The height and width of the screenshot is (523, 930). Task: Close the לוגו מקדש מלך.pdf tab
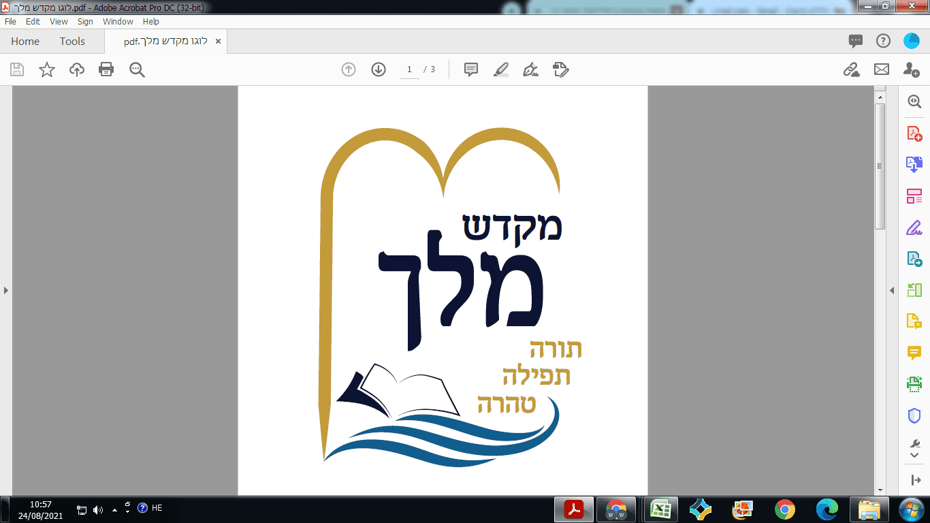(x=218, y=42)
